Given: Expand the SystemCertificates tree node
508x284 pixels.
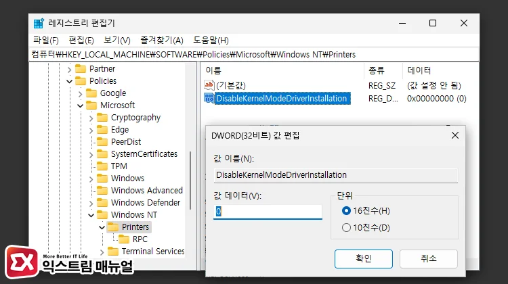Looking at the screenshot, I should pyautogui.click(x=91, y=155).
